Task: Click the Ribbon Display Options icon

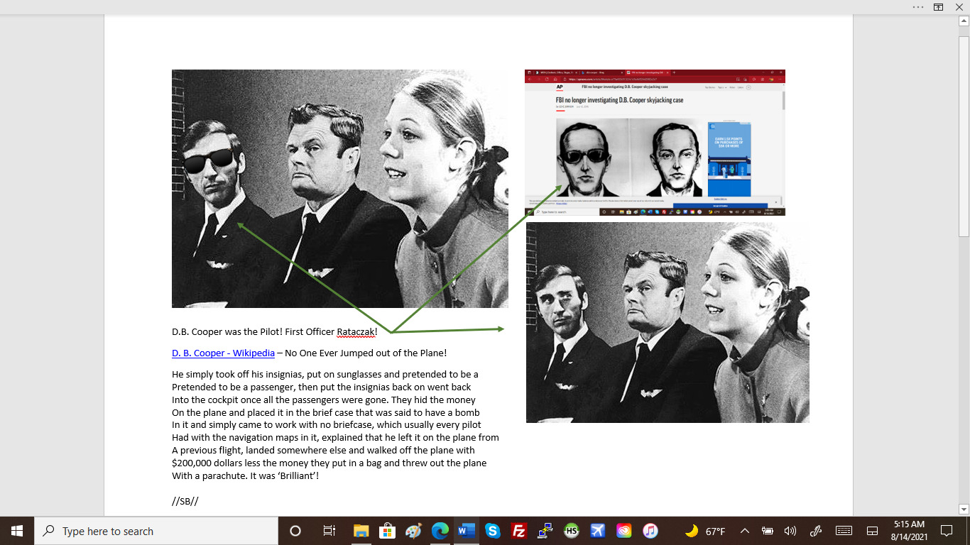Action: click(x=939, y=7)
